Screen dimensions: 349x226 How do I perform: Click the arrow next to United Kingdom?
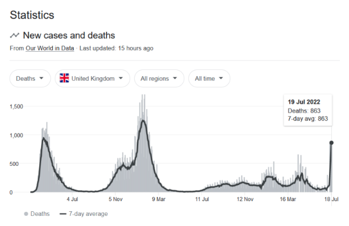(121, 78)
